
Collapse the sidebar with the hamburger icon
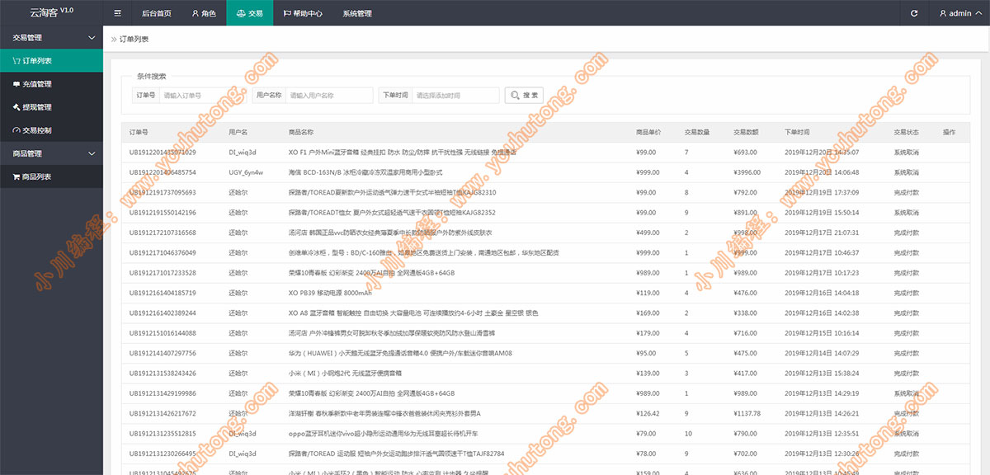pos(117,13)
